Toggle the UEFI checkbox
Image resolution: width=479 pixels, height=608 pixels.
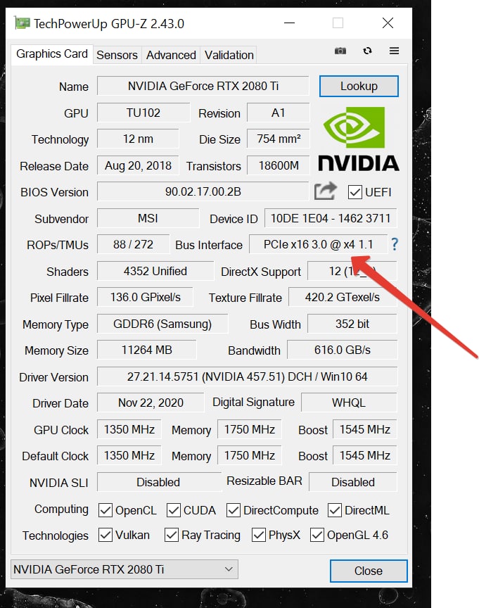(355, 192)
